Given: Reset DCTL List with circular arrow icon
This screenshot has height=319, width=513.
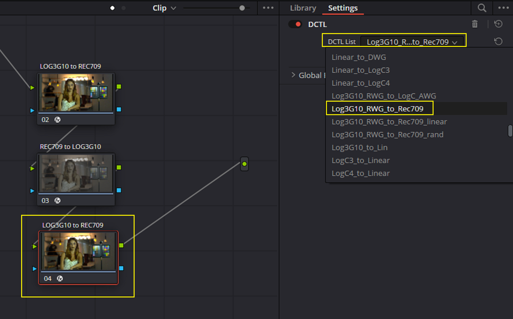Looking at the screenshot, I should point(498,41).
